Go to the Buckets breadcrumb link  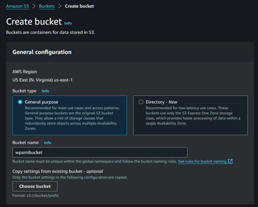tap(47, 6)
